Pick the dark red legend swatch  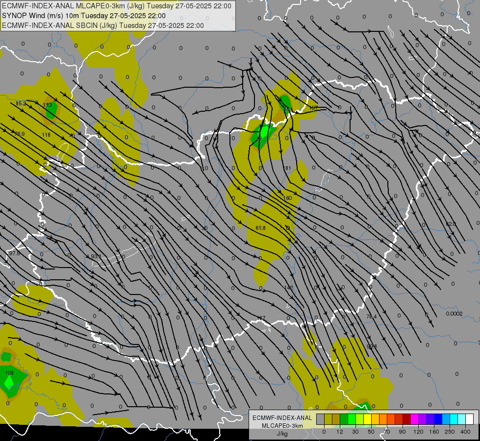(x=407, y=419)
